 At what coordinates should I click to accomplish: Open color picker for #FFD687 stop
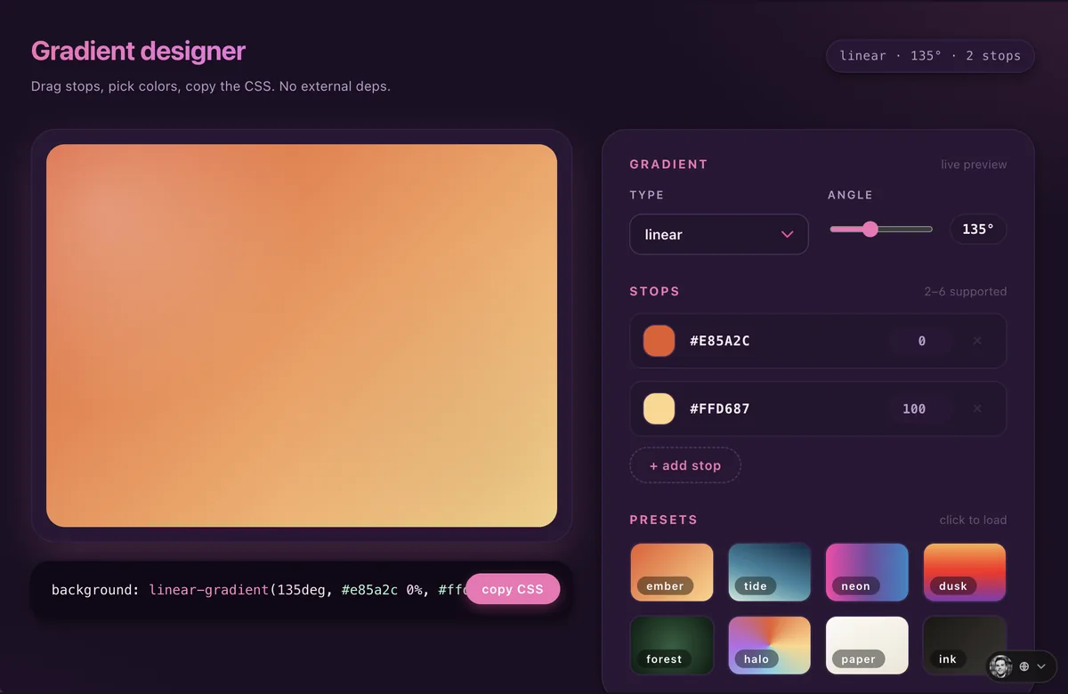click(x=659, y=408)
